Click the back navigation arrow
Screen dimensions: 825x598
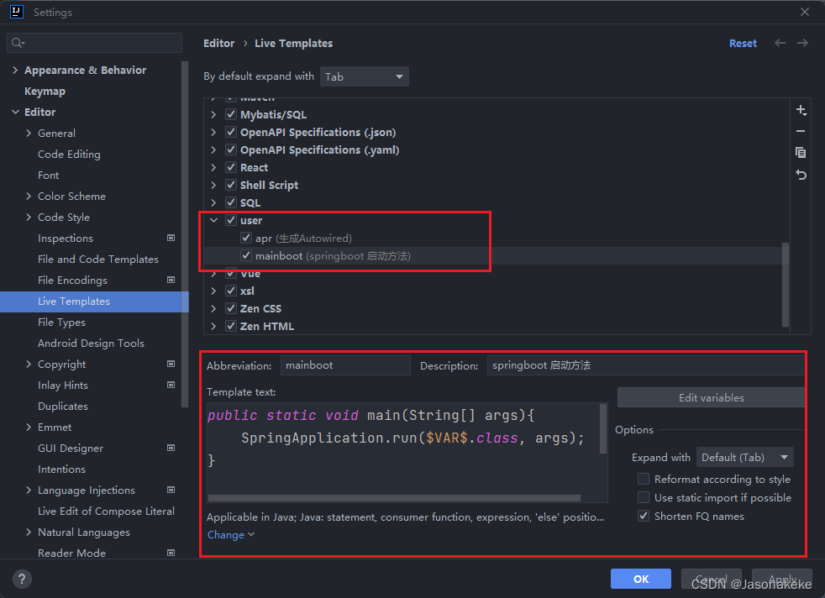780,43
